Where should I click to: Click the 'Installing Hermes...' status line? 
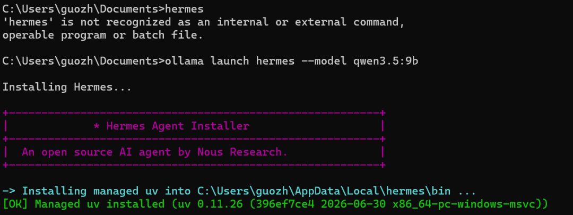(67, 88)
